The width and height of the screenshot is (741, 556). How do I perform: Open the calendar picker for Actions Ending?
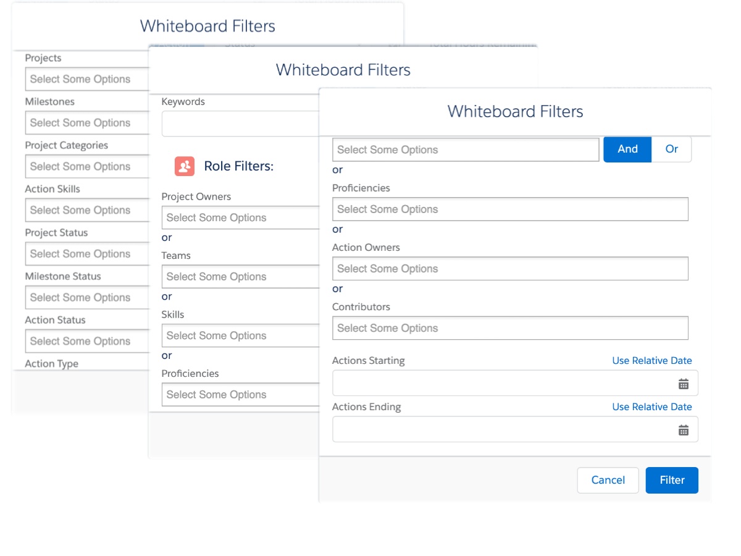click(x=682, y=429)
